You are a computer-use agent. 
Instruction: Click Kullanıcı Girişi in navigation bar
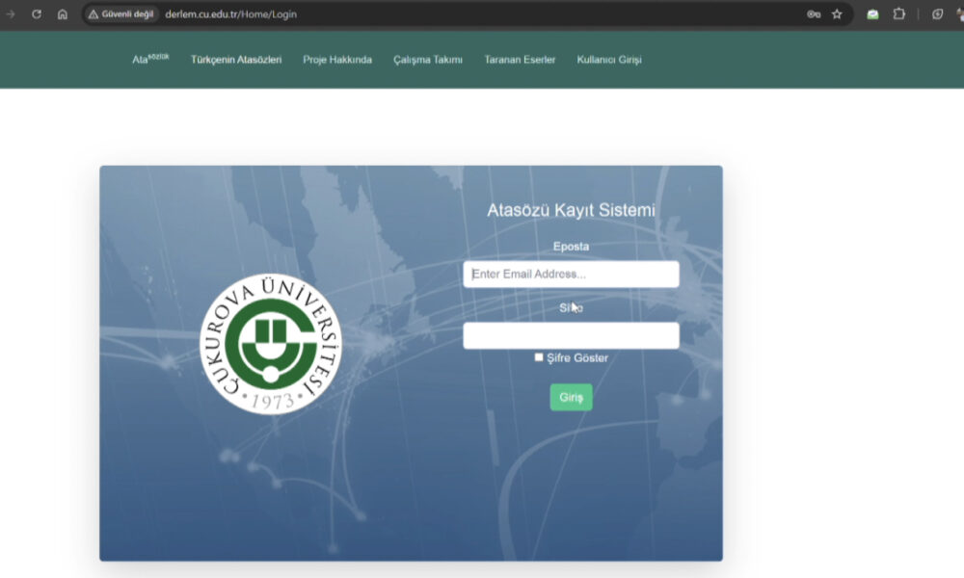tap(609, 60)
